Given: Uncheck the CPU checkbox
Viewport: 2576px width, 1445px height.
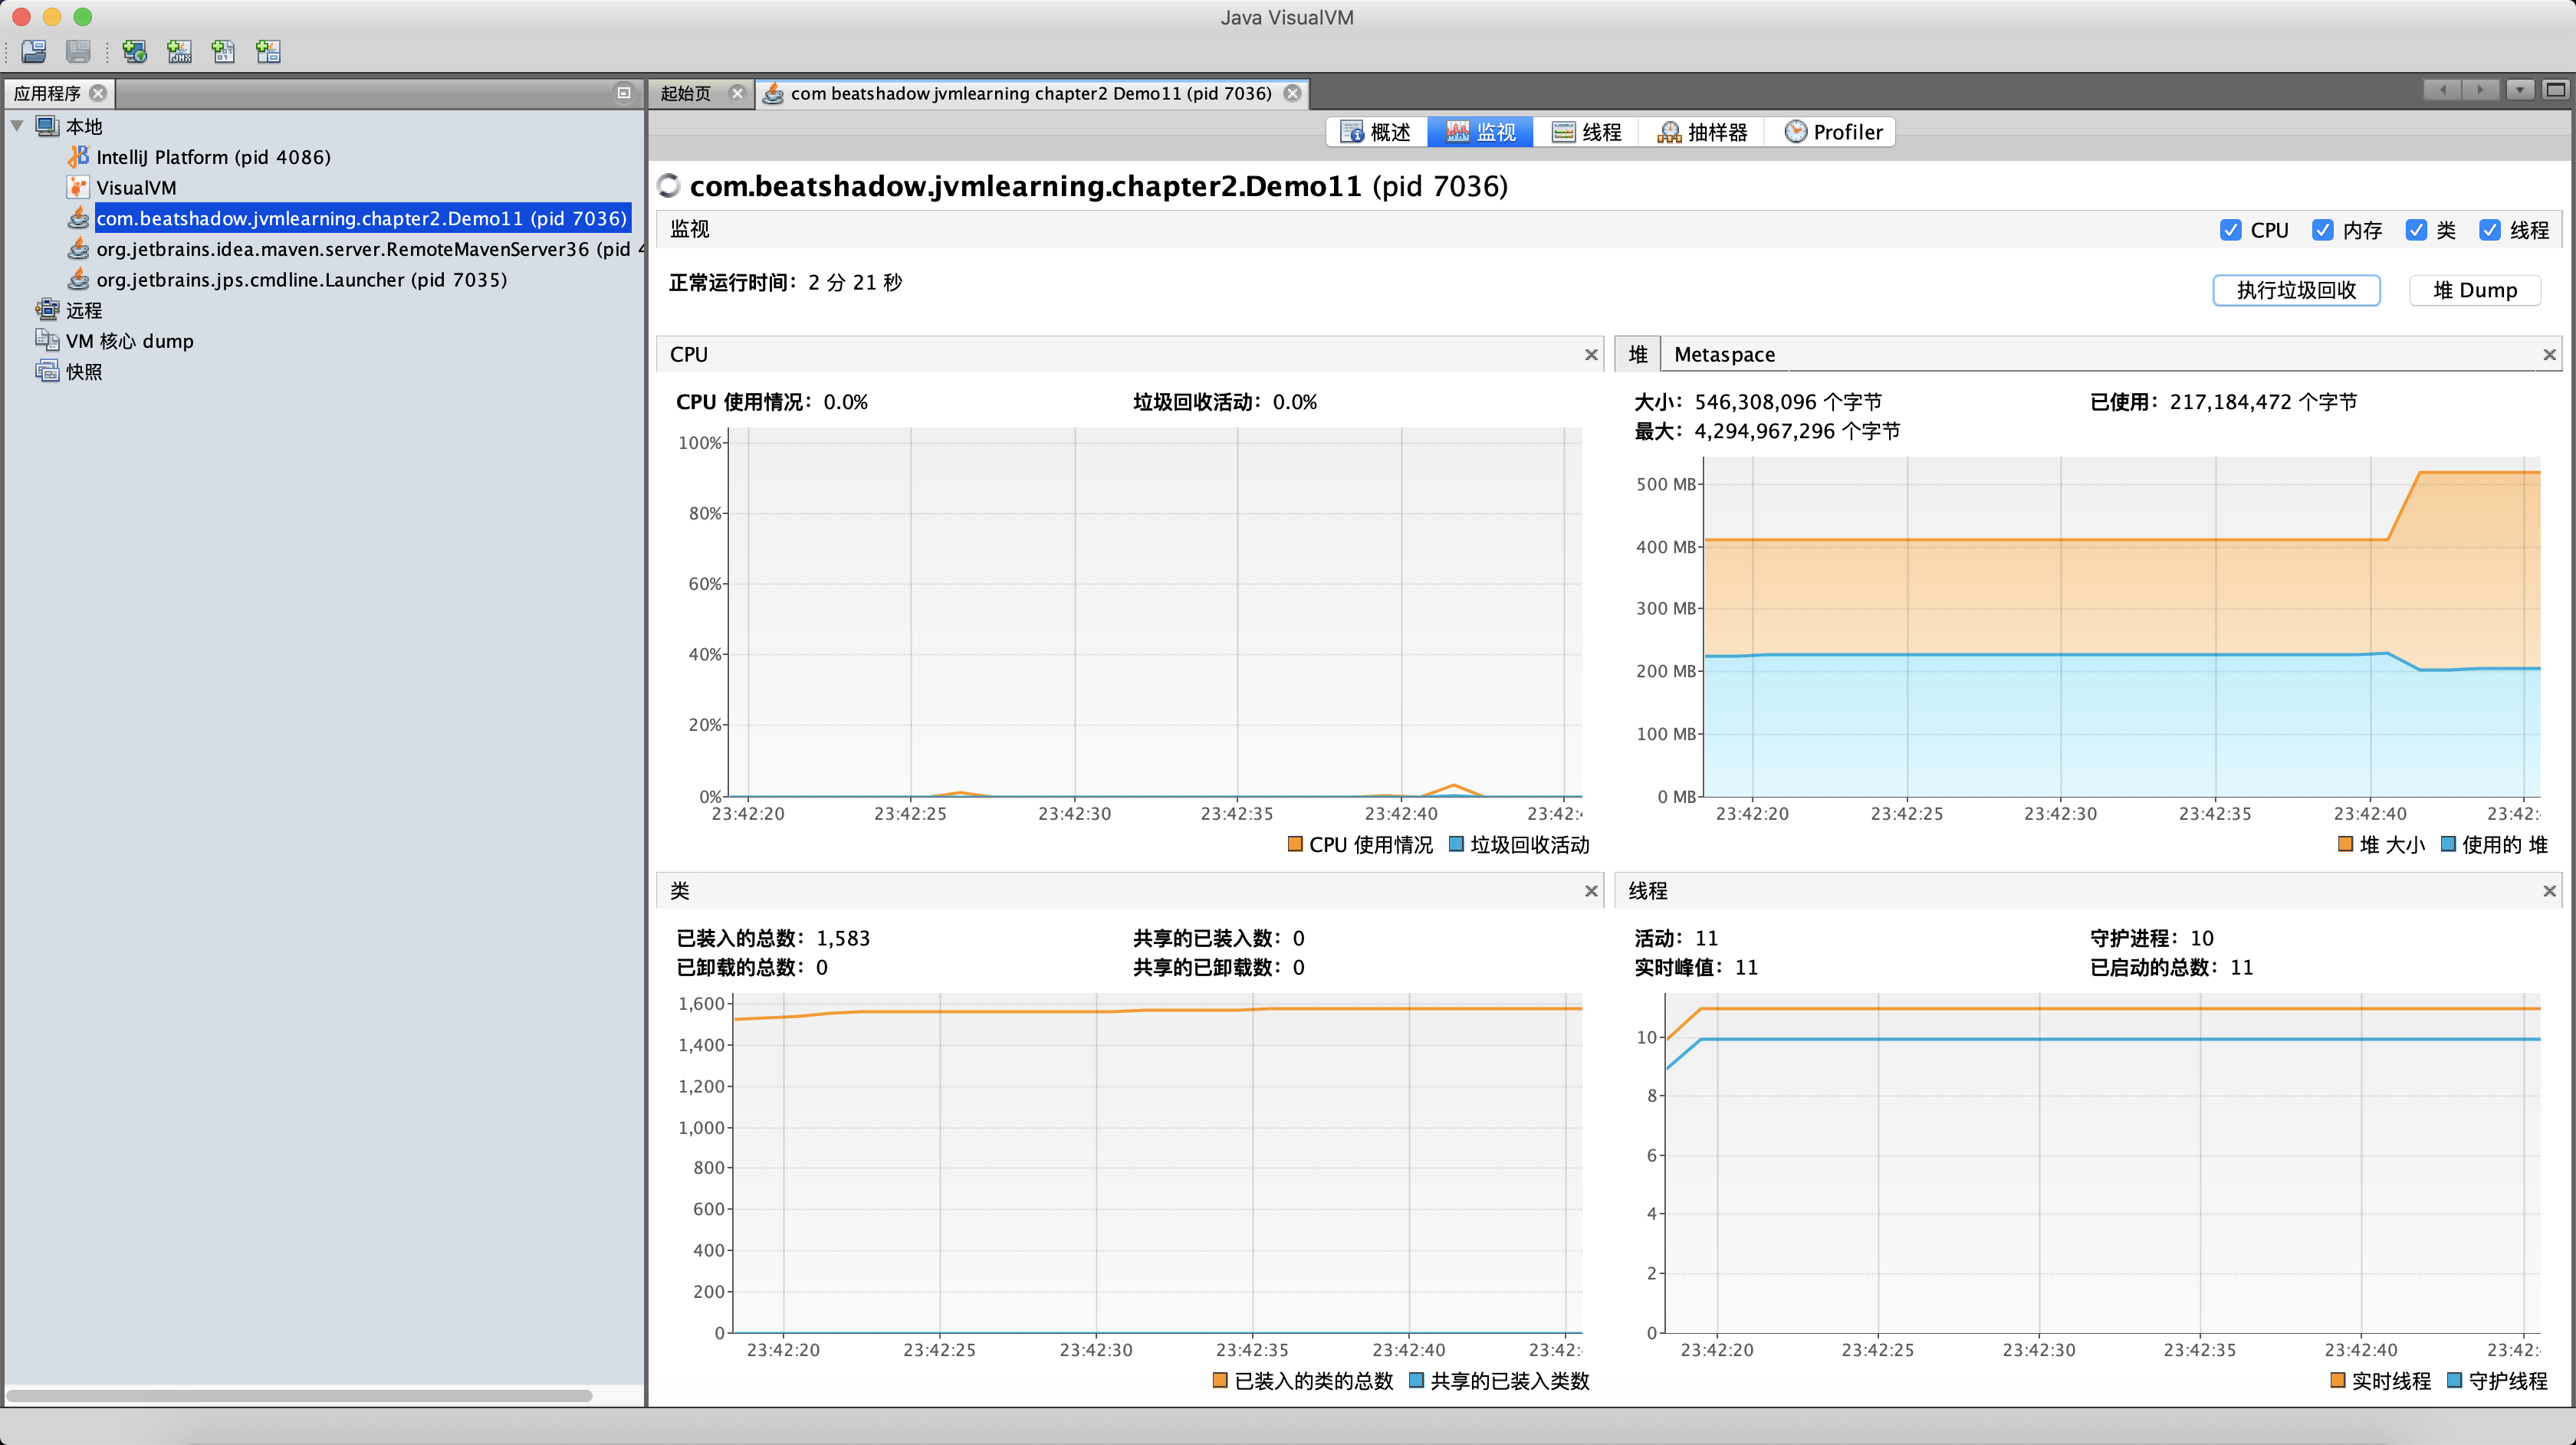Looking at the screenshot, I should pyautogui.click(x=2230, y=230).
